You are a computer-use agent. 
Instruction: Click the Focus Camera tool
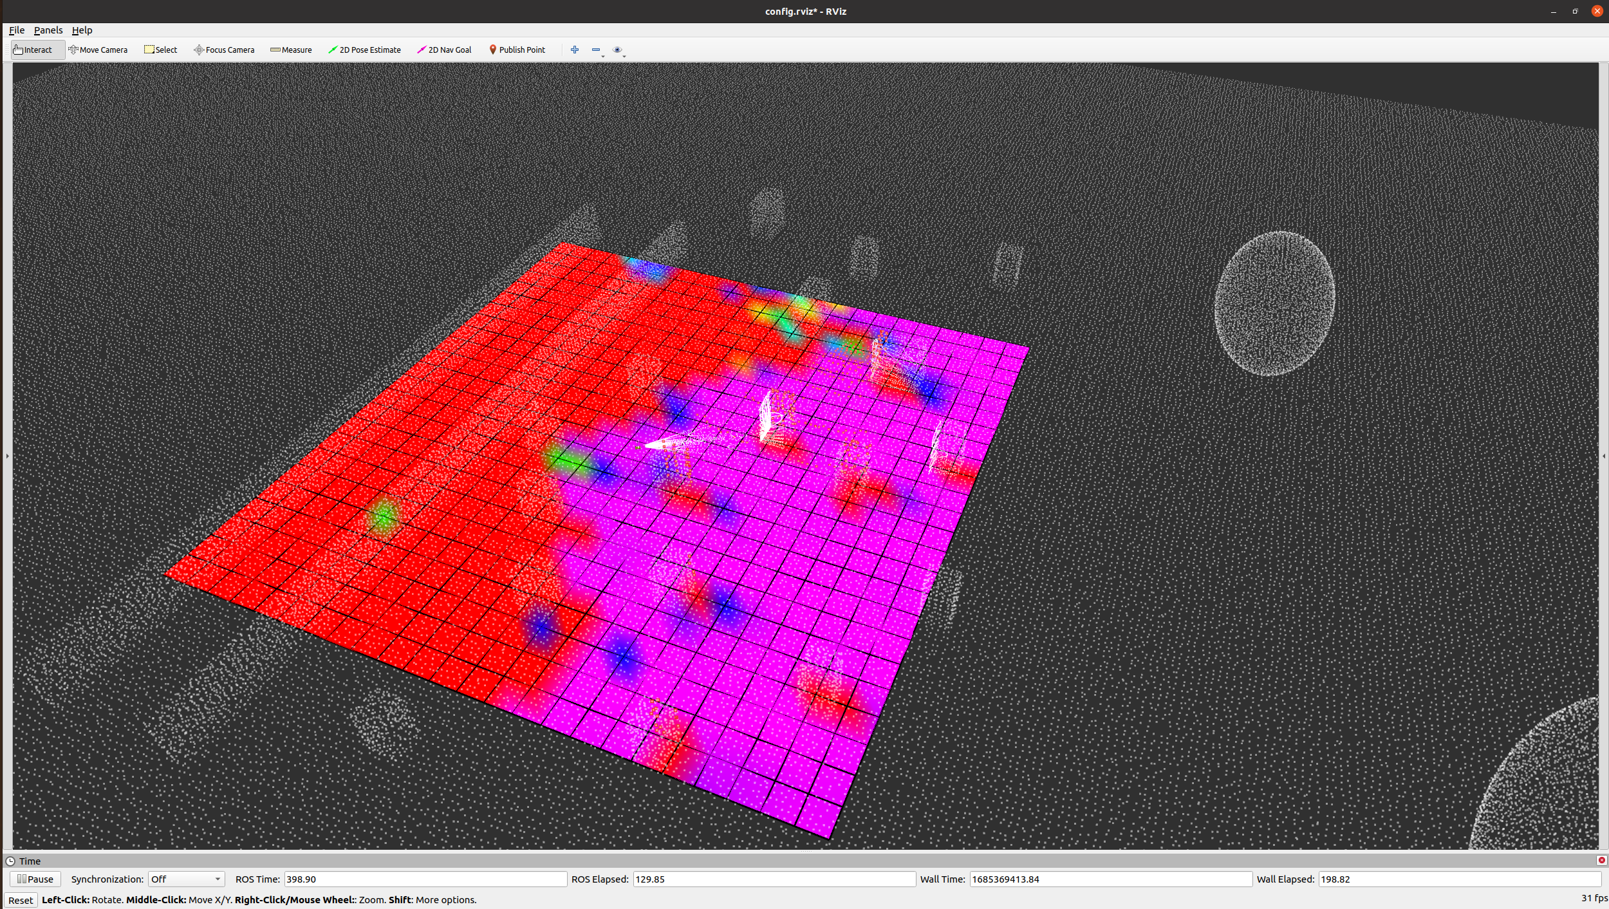224,50
